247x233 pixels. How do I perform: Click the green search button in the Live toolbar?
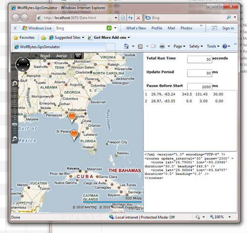click(x=109, y=28)
